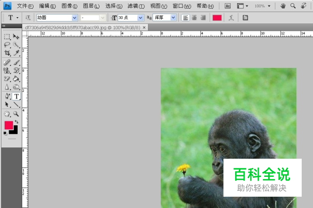Image resolution: width=313 pixels, height=208 pixels.
Task: Open the anti-aliasing dropdown 浑厚
Action: 173,18
